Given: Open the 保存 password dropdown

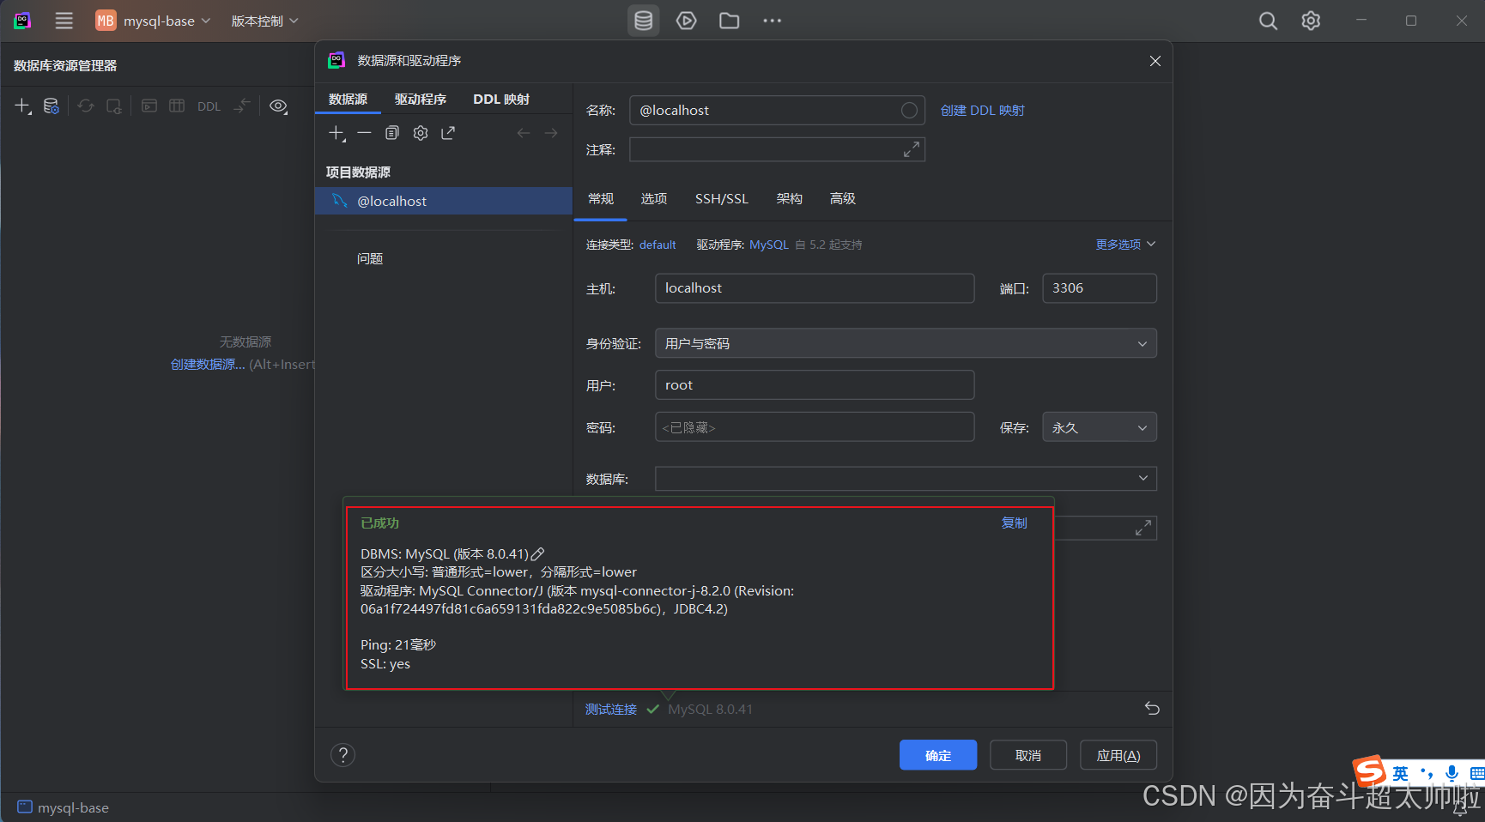Looking at the screenshot, I should tap(1100, 427).
